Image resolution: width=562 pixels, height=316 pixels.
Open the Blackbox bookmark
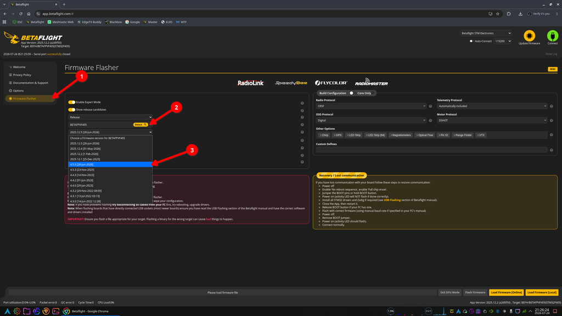pyautogui.click(x=113, y=22)
